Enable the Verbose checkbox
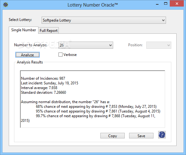The height and width of the screenshot is (155, 186). [x=60, y=55]
